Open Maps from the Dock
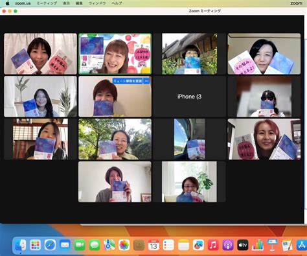 (109, 245)
